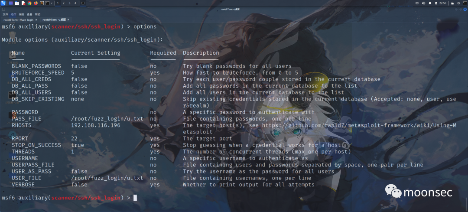
Task: Click the 'options' command on first line
Action: click(145, 26)
